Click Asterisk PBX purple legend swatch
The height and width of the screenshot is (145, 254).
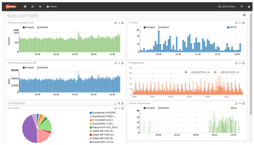tap(90, 142)
